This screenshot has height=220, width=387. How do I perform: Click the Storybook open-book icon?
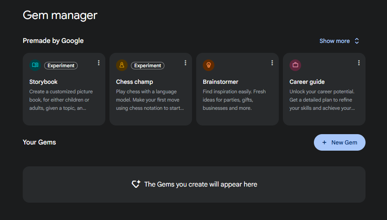pos(35,65)
